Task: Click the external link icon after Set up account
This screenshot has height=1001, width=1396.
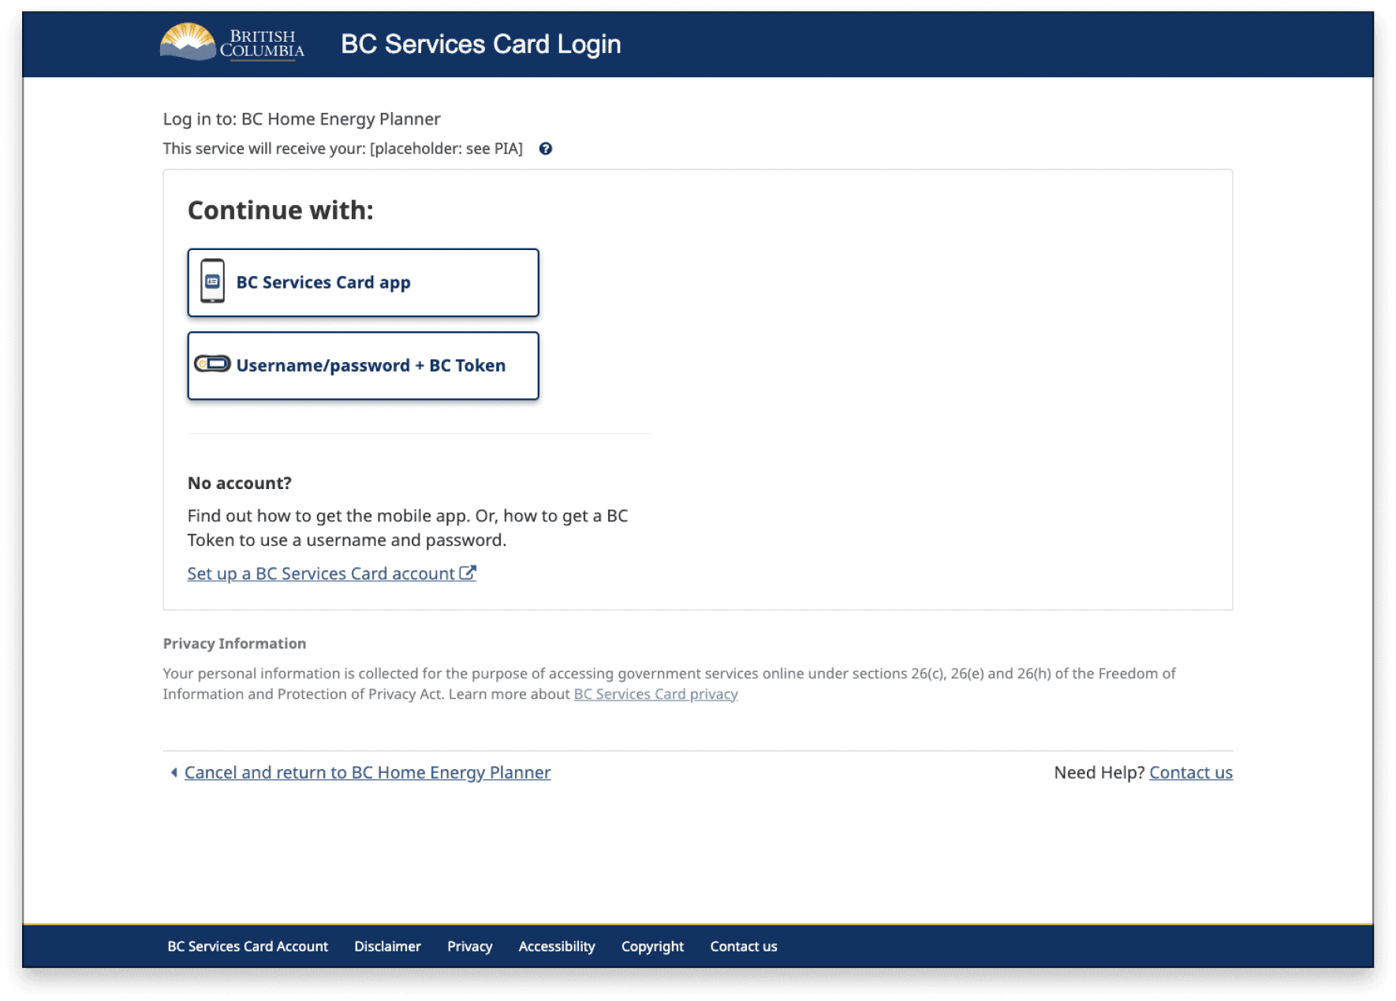Action: [x=468, y=573]
